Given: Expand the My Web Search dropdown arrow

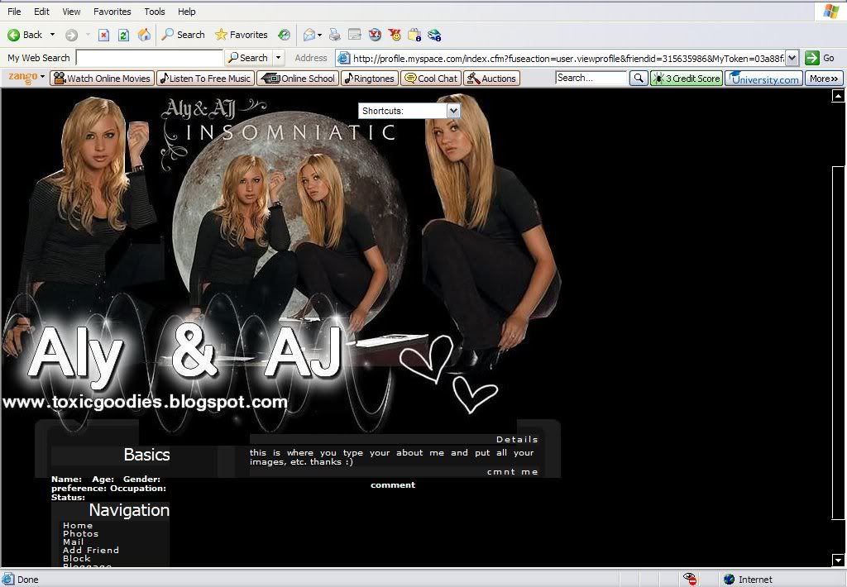Looking at the screenshot, I should [x=279, y=58].
